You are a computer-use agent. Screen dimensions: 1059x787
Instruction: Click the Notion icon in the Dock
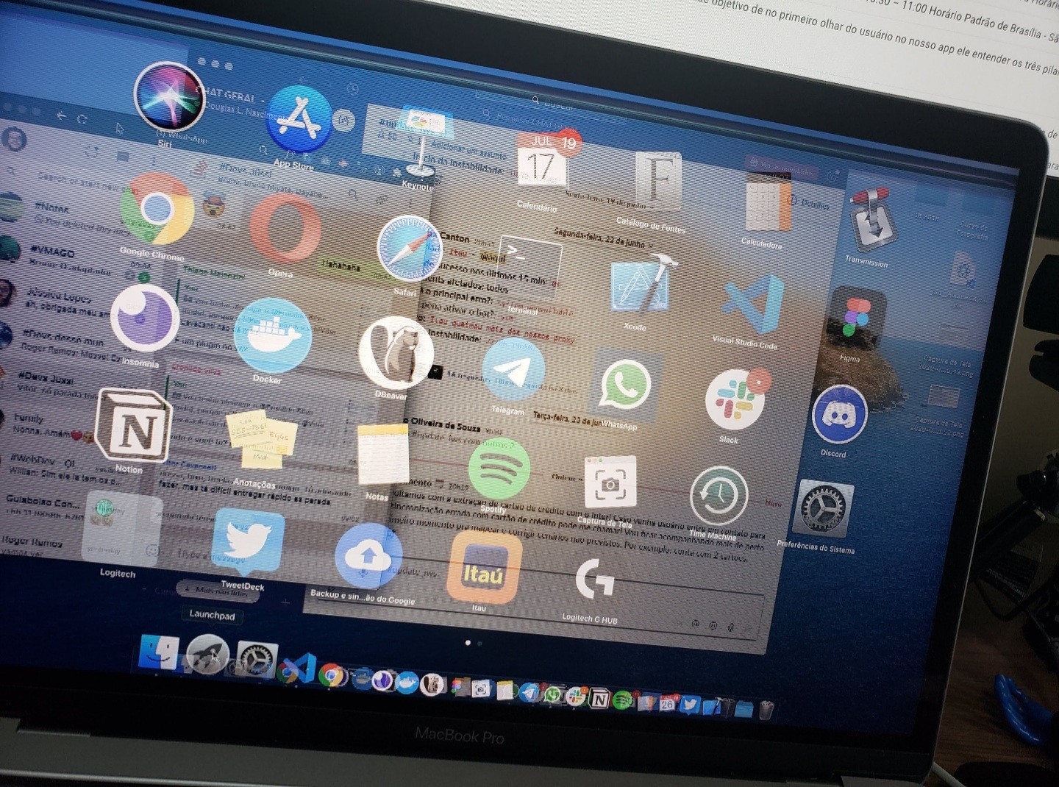[599, 699]
